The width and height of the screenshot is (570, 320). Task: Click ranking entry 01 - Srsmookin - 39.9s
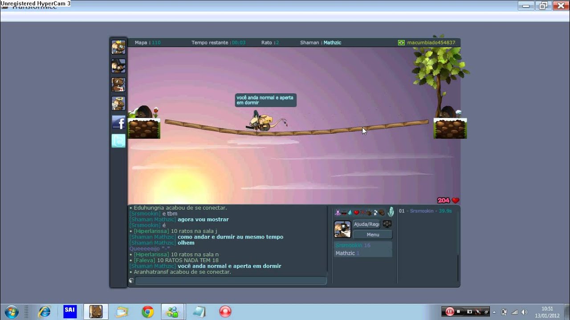425,211
